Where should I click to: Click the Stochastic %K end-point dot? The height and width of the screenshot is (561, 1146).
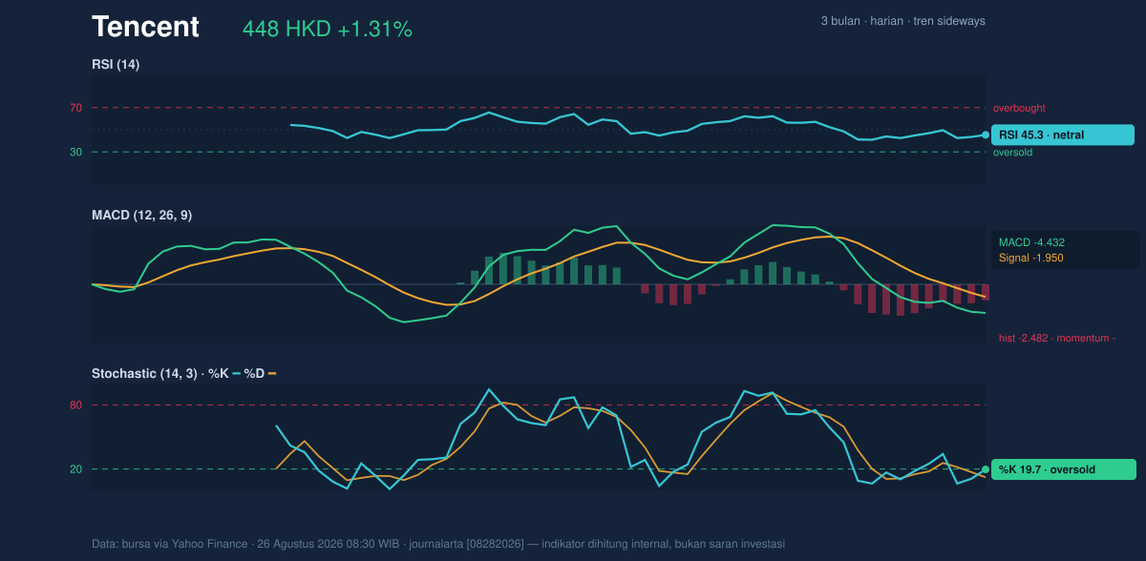pos(986,469)
